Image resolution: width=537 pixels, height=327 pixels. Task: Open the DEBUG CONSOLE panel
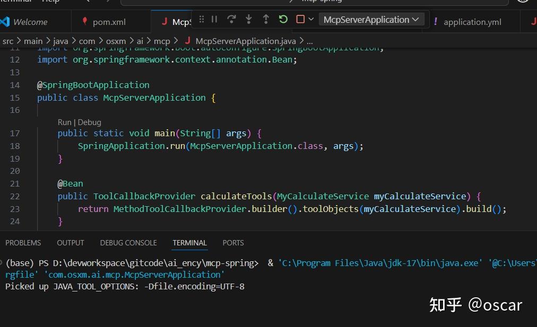tap(128, 243)
